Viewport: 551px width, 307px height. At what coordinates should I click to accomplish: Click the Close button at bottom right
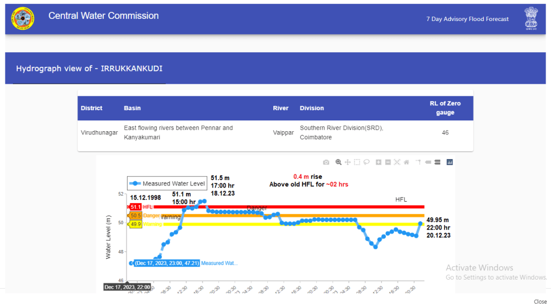point(540,302)
